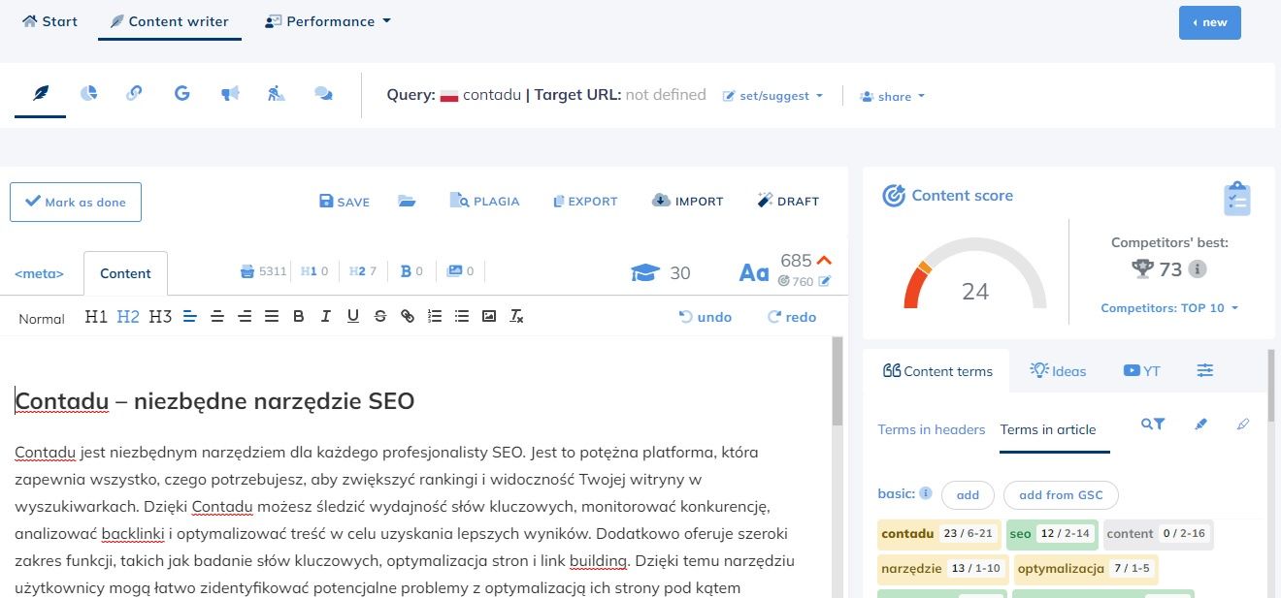The height and width of the screenshot is (598, 1281).
Task: Click the new button
Action: pos(1210,22)
